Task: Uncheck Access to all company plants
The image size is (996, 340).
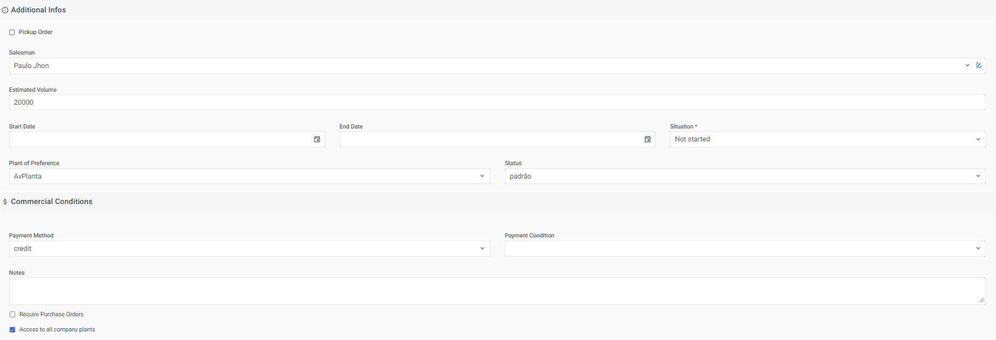Action: point(12,330)
